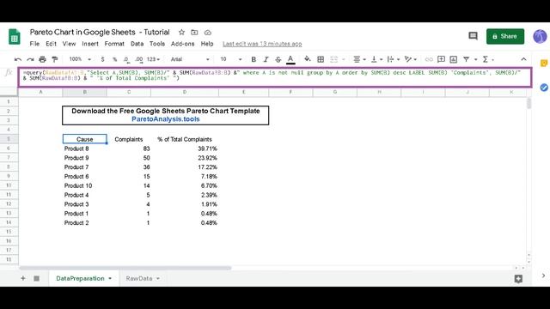Open the Insert menu
The height and width of the screenshot is (309, 550).
pos(90,44)
